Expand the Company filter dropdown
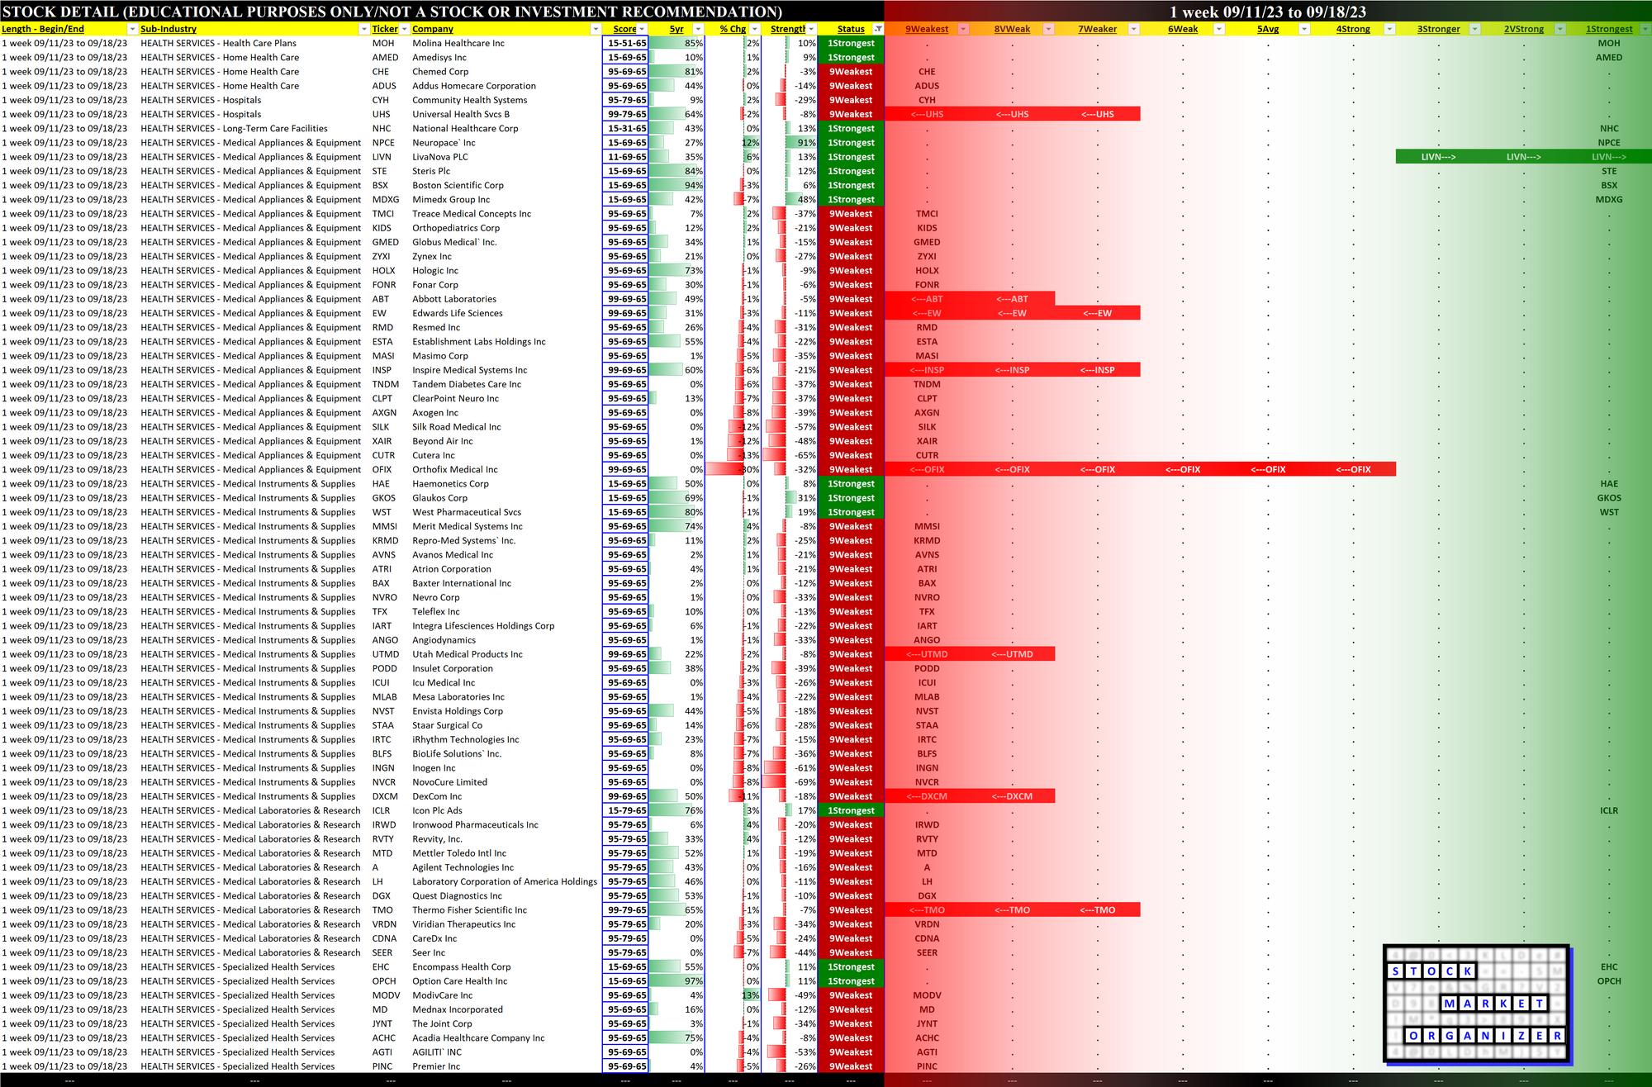 [596, 29]
